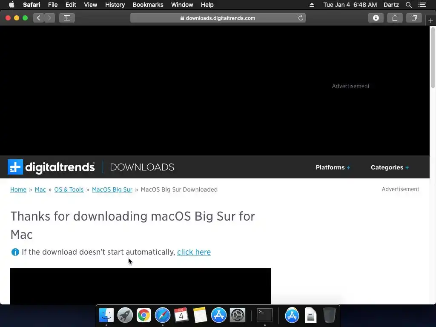This screenshot has width=436, height=327.
Task: Expand the Categories menu
Action: click(390, 167)
